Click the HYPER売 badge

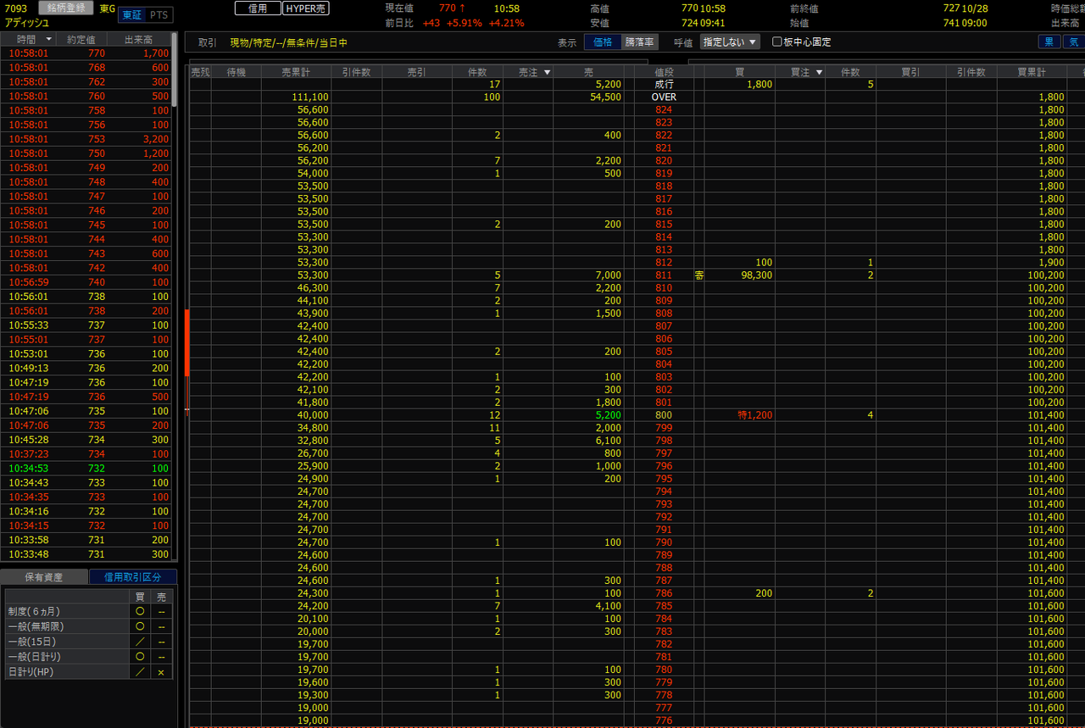coord(306,8)
